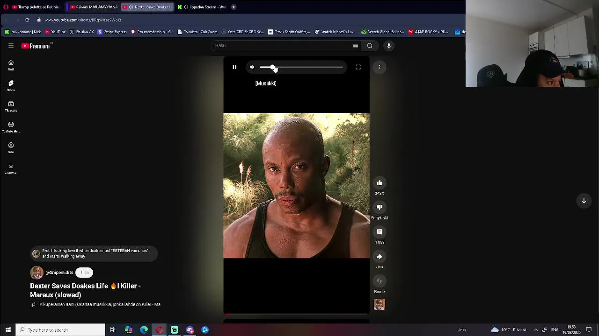Open YouTube Music in the sidebar

pos(11,127)
